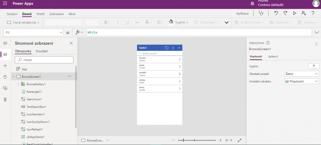Screen dimensions: 321x145
Task: Click the fit-to-window expand icon
Action: [240, 140]
